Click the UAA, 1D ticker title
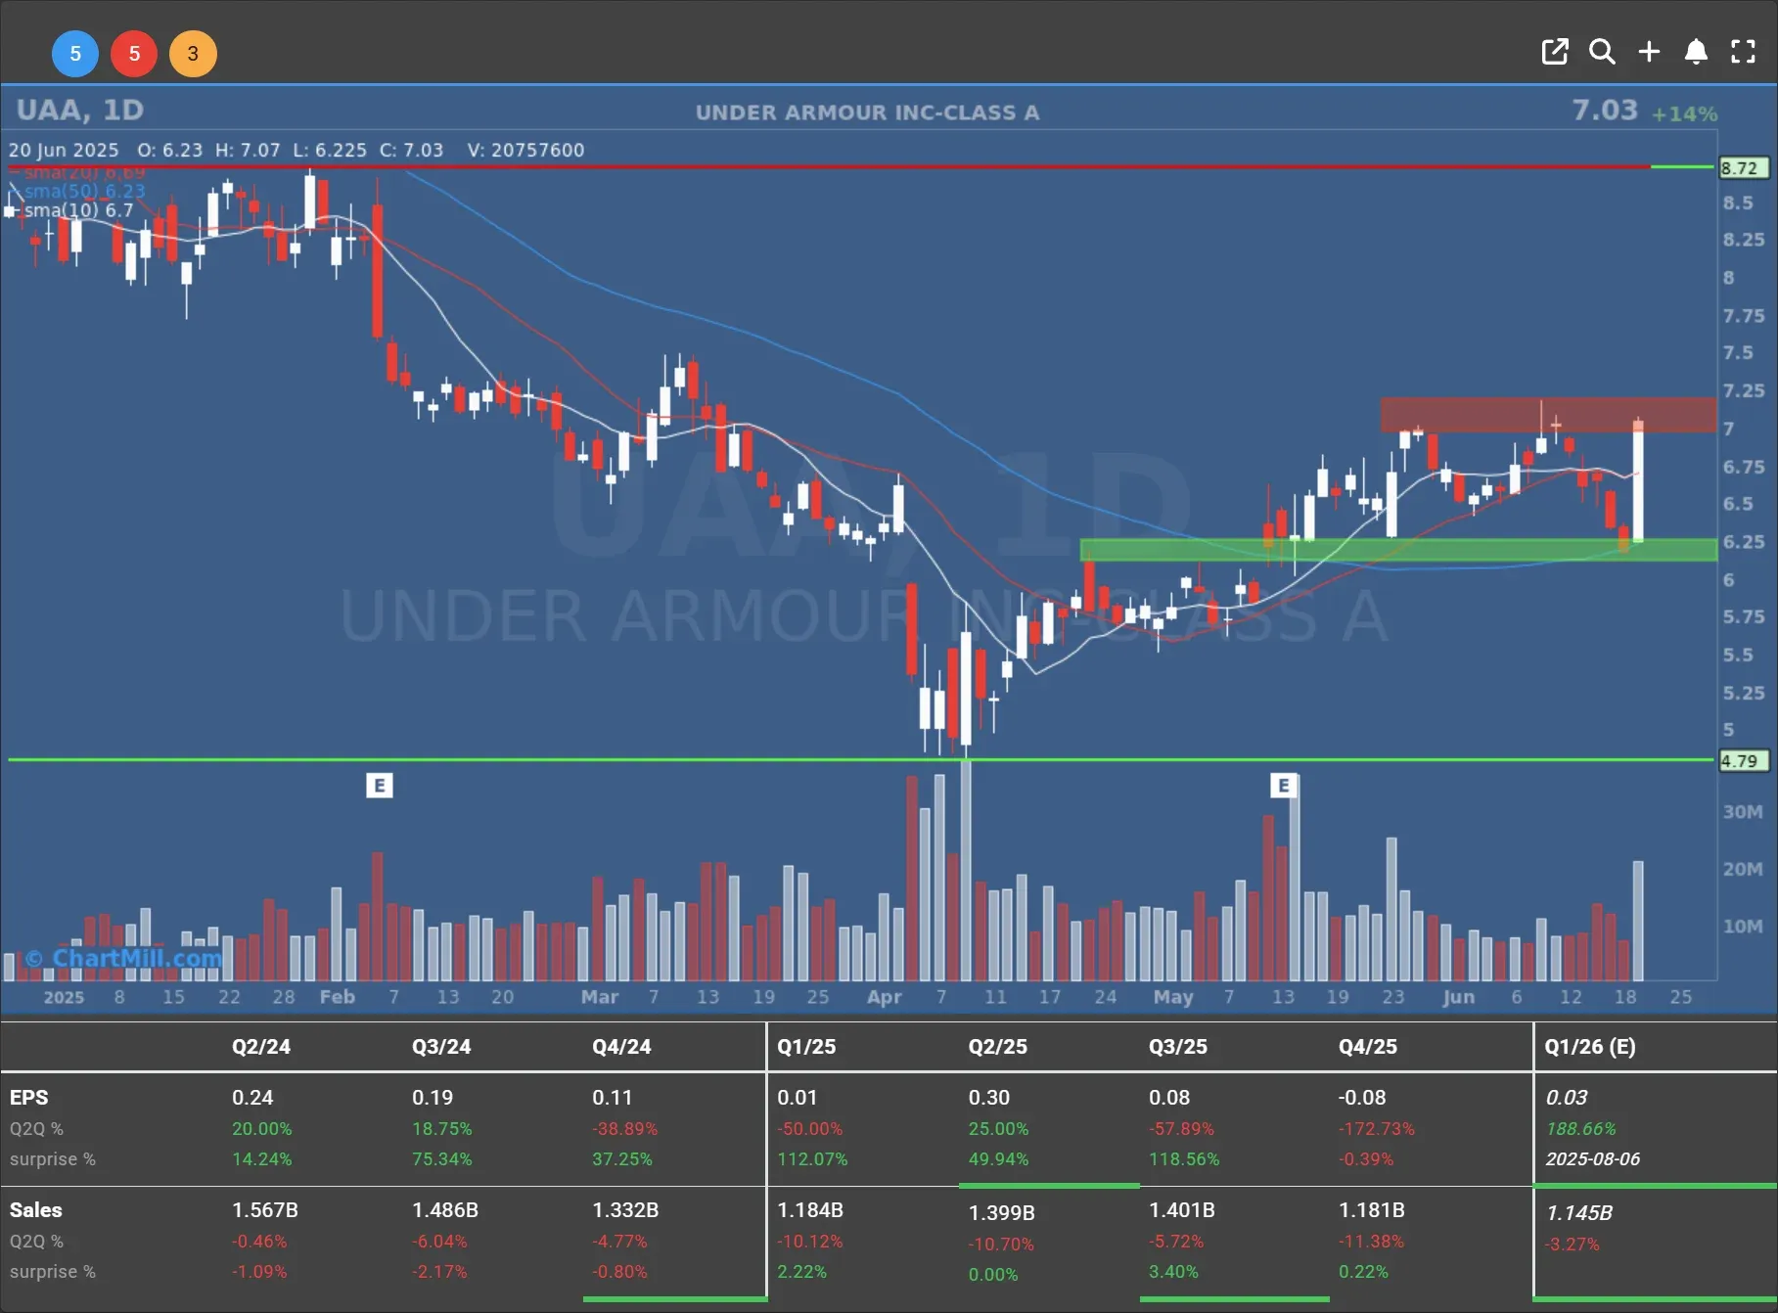 point(80,110)
